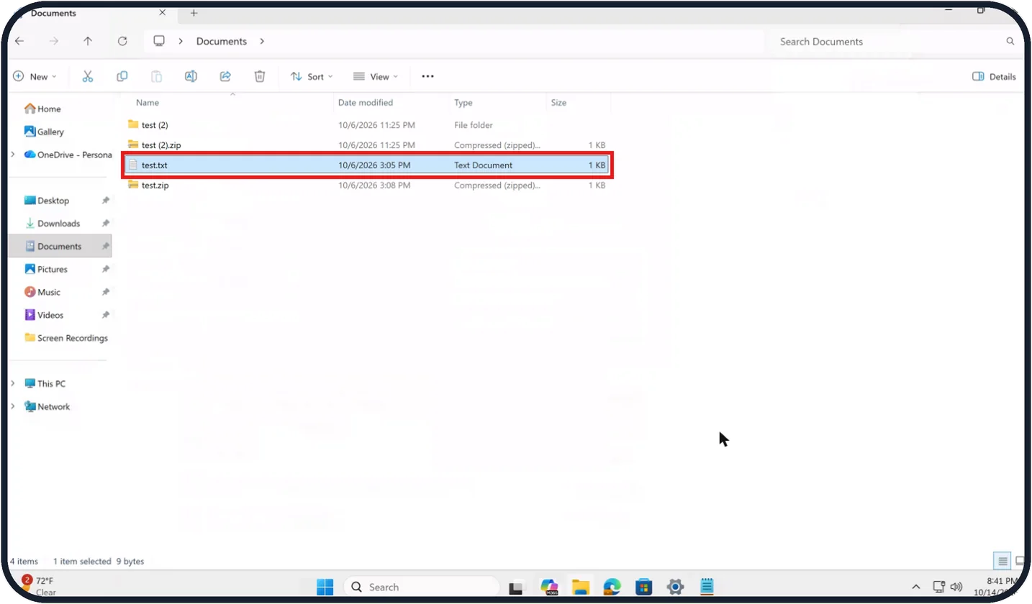The height and width of the screenshot is (604, 1032).
Task: Select the test (2) folder
Action: pyautogui.click(x=367, y=125)
